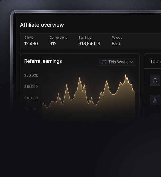Select the 312 conversions value
Image resolution: width=161 pixels, height=177 pixels.
click(53, 43)
